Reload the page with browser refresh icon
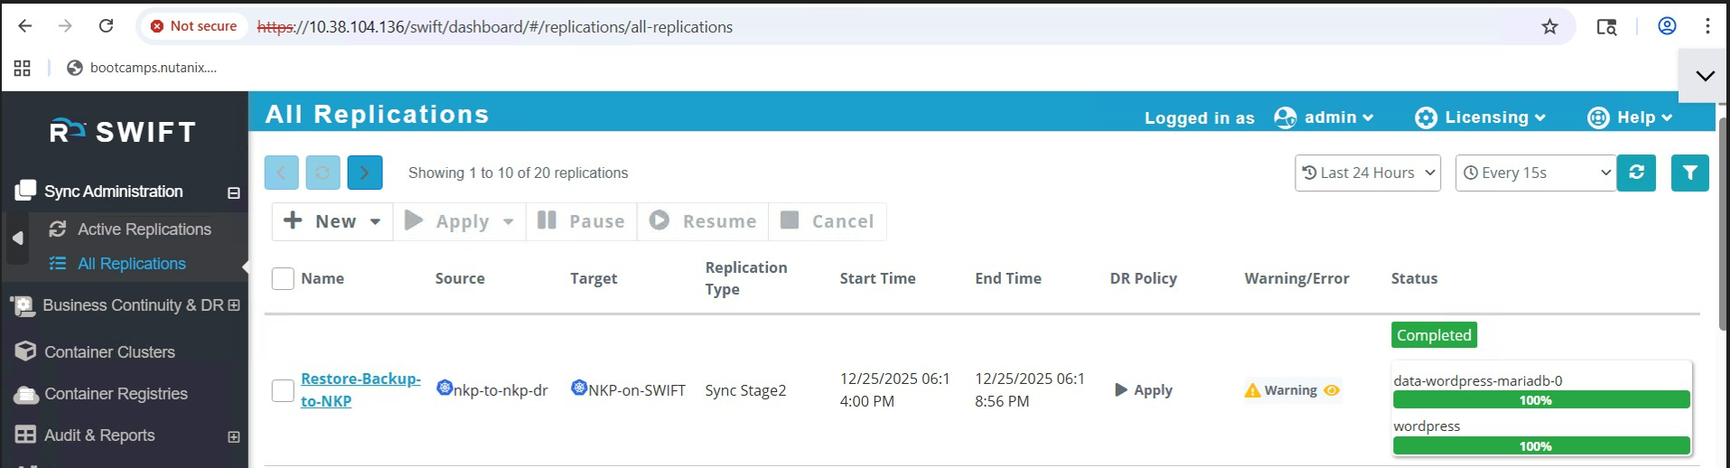The image size is (1730, 468). coord(106,26)
